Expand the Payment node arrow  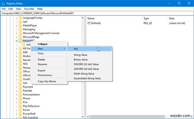coord(16,87)
